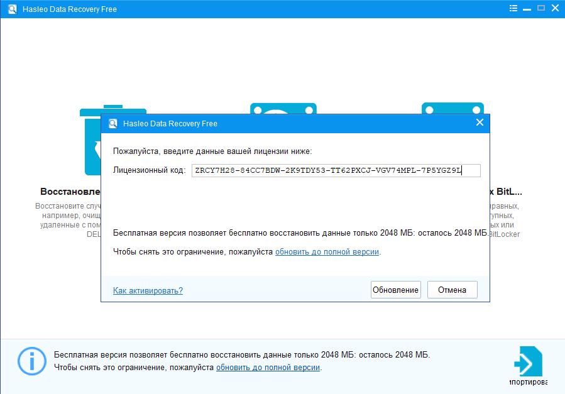Viewport: 565px width, 394px height.
Task: Click the info icon in bottom bar
Action: tap(32, 361)
